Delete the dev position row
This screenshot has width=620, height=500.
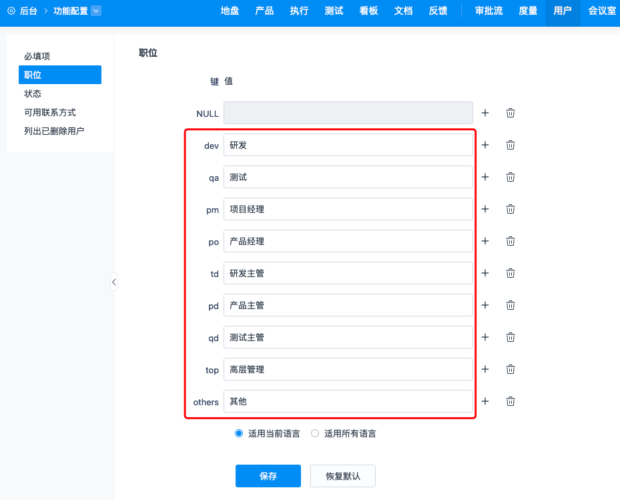511,145
